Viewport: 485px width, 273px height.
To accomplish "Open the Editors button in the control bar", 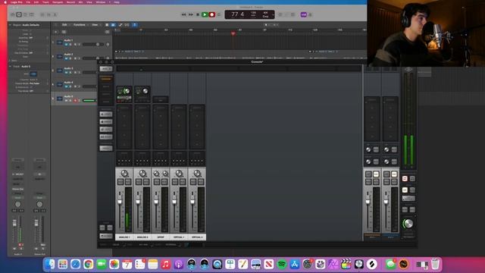I will tap(55, 14).
